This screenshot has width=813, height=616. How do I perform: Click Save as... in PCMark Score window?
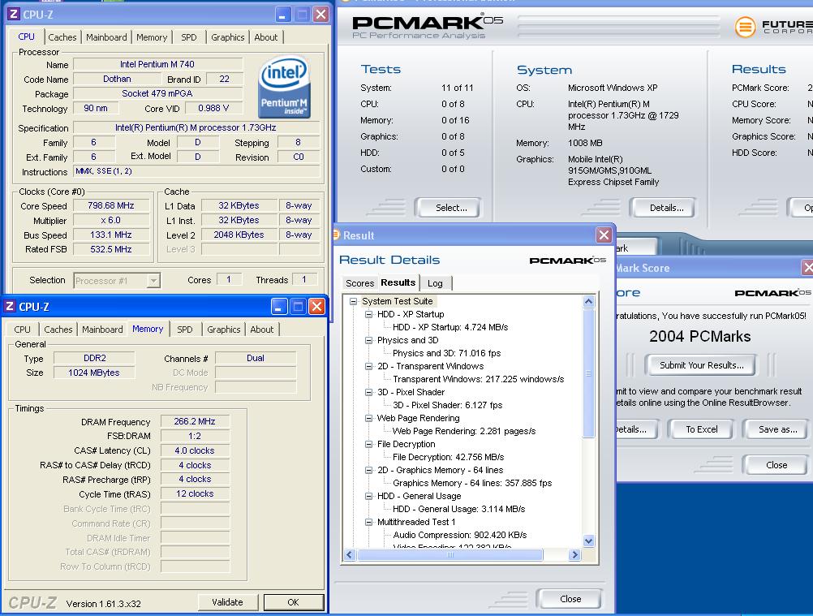point(777,429)
